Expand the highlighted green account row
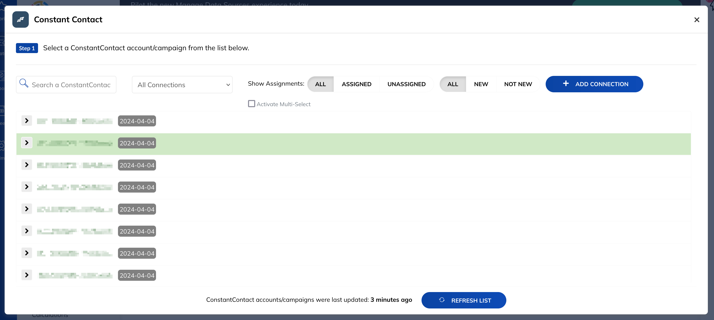The width and height of the screenshot is (714, 320). [27, 143]
